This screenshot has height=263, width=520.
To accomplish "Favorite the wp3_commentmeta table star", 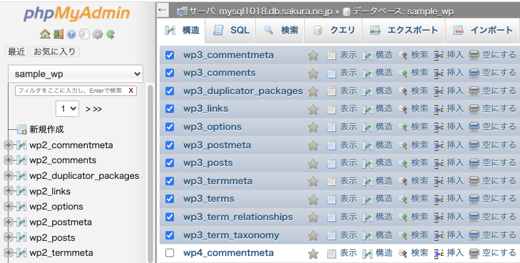I will [313, 55].
